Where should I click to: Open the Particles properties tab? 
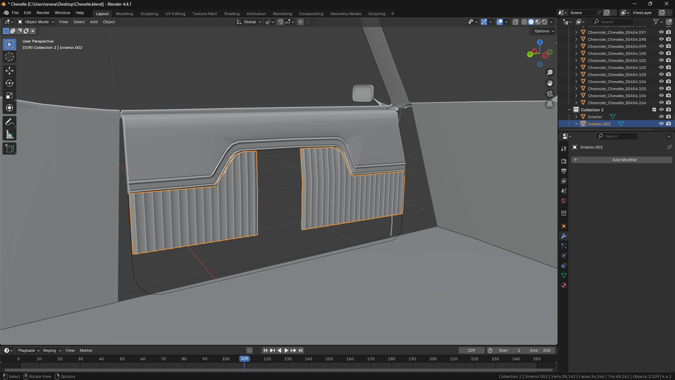[x=564, y=246]
